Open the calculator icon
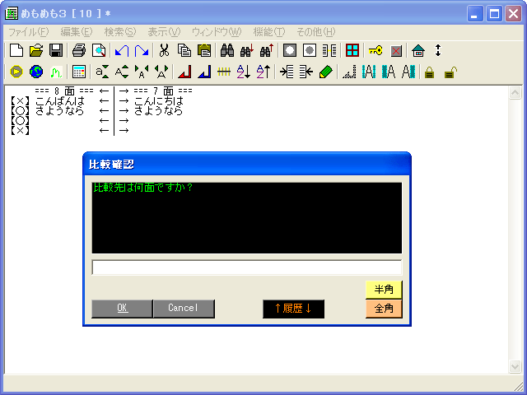Image resolution: width=527 pixels, height=395 pixels. [x=79, y=72]
